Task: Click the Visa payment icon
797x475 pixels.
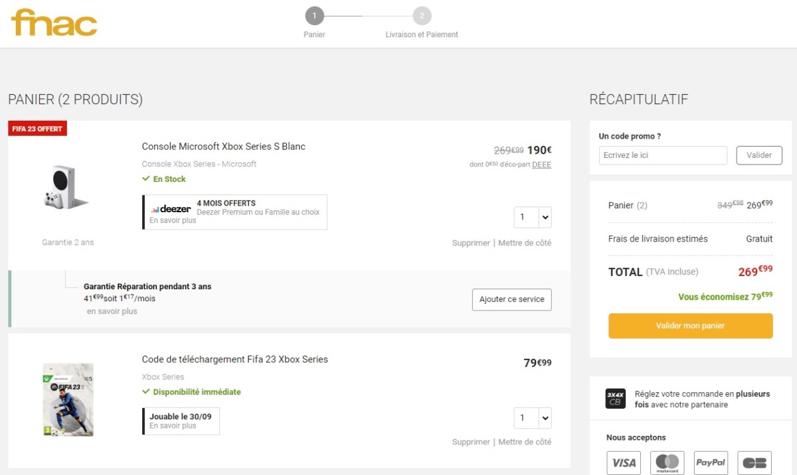Action: (x=624, y=462)
